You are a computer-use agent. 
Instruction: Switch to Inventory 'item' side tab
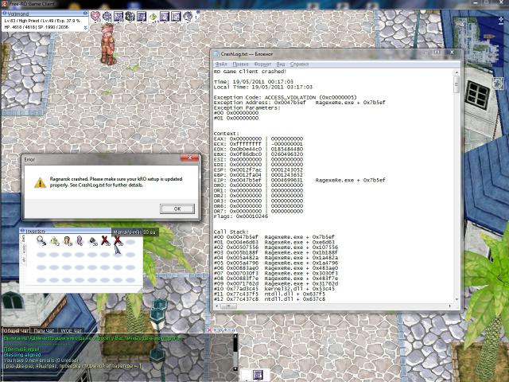pyautogui.click(x=23, y=240)
